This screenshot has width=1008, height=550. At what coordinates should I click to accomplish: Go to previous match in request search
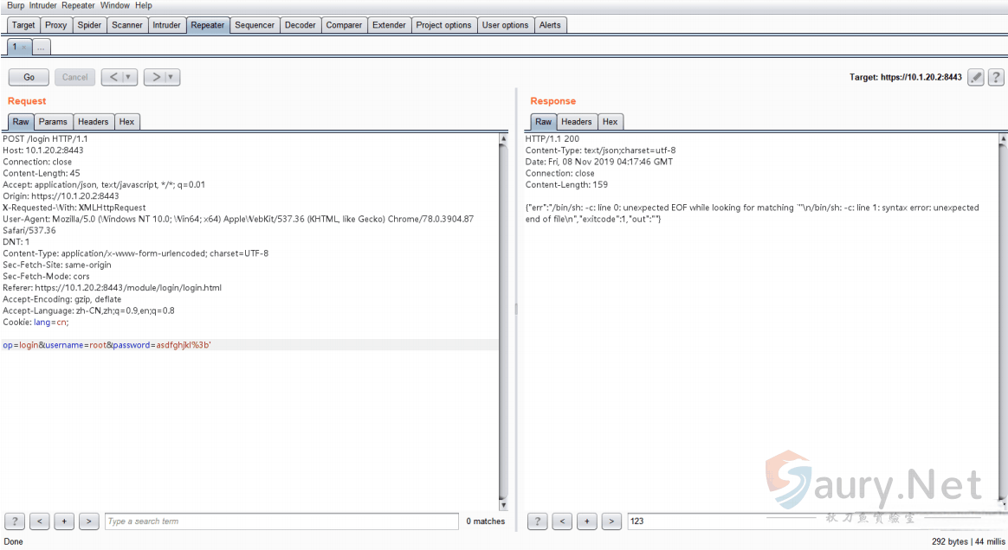click(40, 521)
